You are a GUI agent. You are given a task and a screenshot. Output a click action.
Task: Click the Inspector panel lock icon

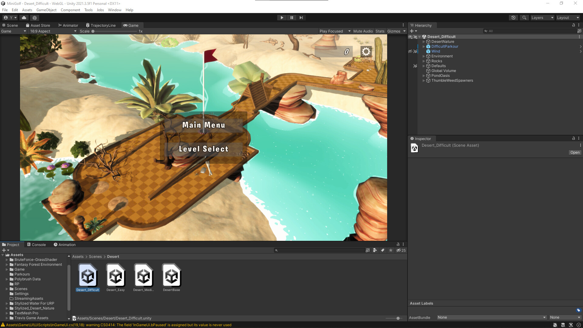pyautogui.click(x=573, y=138)
